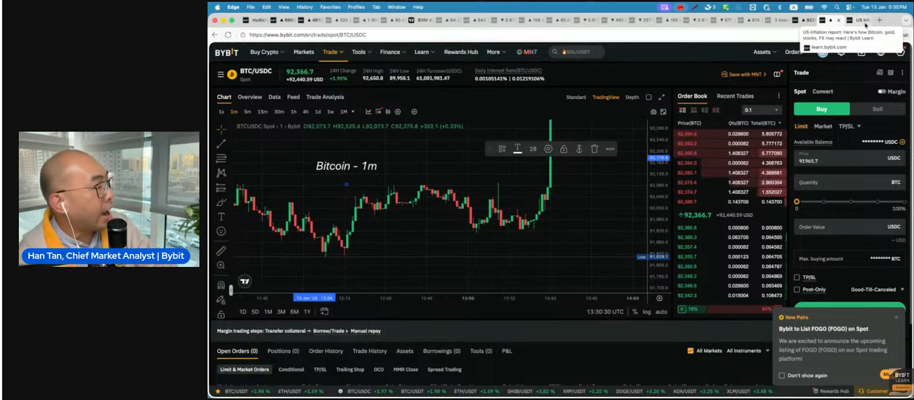Click the Save with MNT link
The width and height of the screenshot is (914, 400).
(744, 74)
